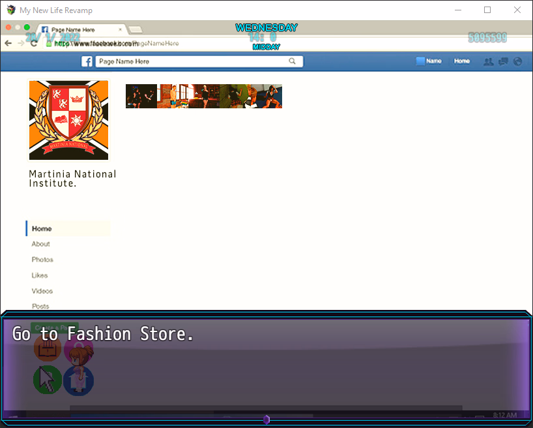Click the Name profile link
The height and width of the screenshot is (428, 533).
coord(429,61)
